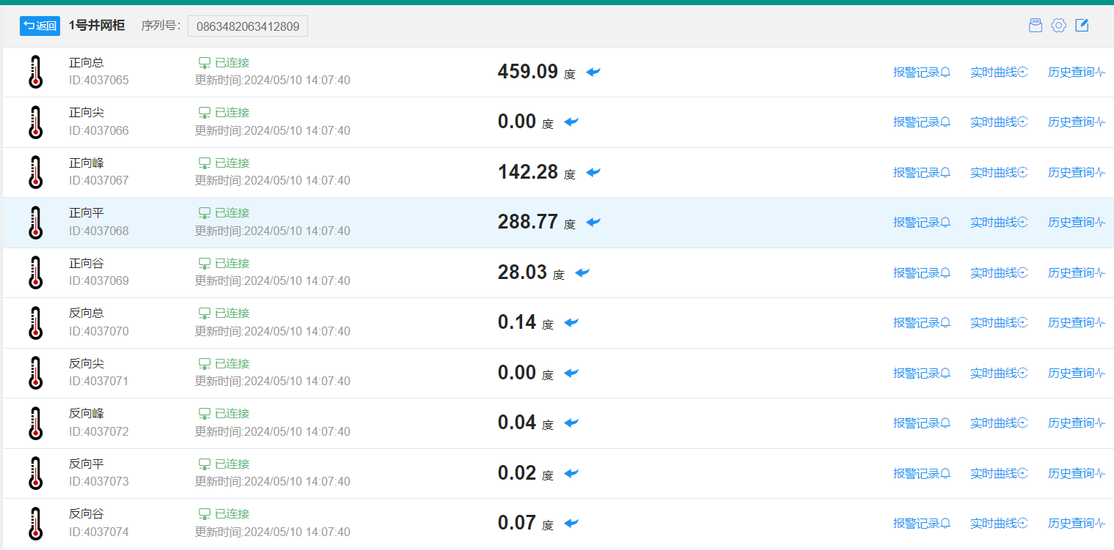Click blue arrow icon beside 142.28 value
Image resolution: width=1114 pixels, height=550 pixels.
coord(593,172)
